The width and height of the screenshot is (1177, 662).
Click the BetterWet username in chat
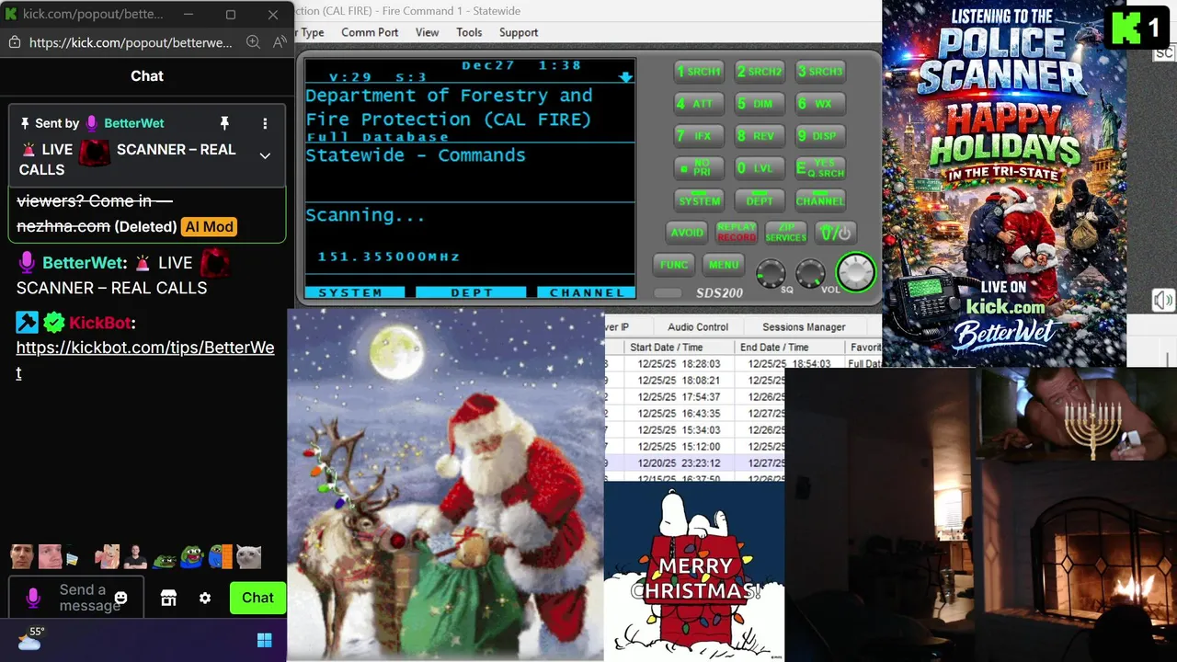click(83, 263)
